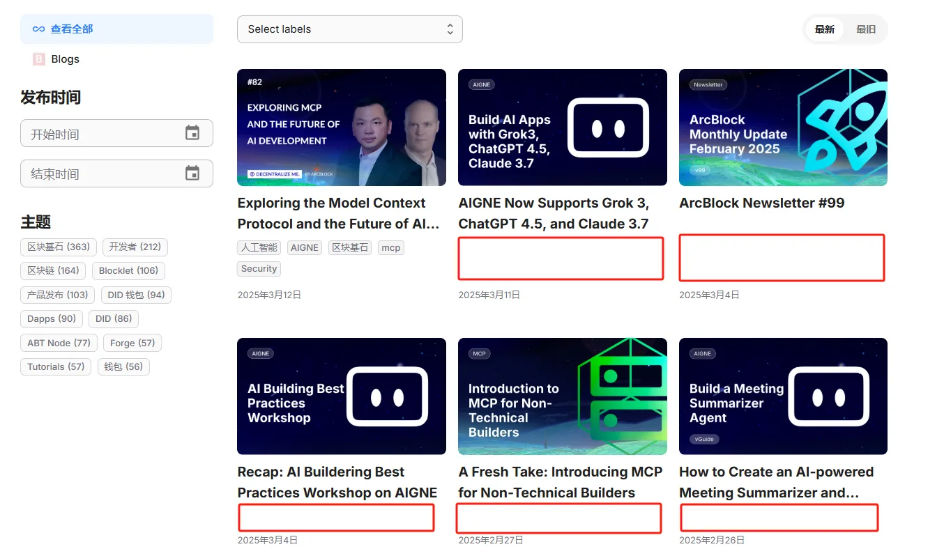Open the Build AI Apps with Grok3 thumbnail

coord(563,127)
